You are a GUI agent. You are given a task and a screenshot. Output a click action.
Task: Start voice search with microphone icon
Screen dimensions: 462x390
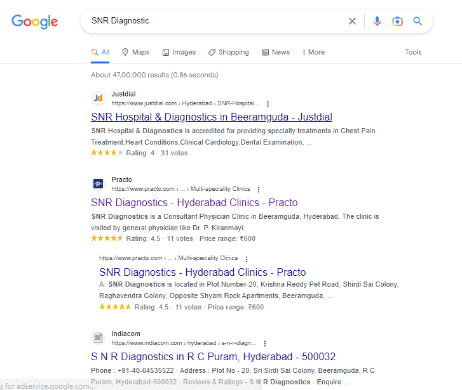point(377,21)
